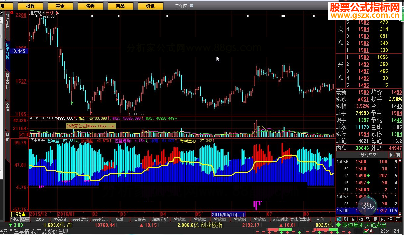Image resolution: width=404 pixels, height=235 pixels.
Task: Choose the macd背离 indicator tab
Action: click(80, 219)
